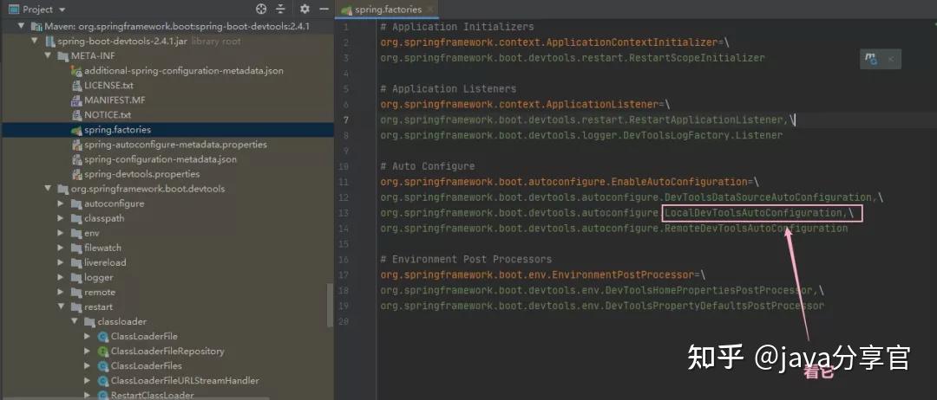Click the collapse all icon in Project toolbar
Screen dimensions: 937x400
tap(281, 9)
